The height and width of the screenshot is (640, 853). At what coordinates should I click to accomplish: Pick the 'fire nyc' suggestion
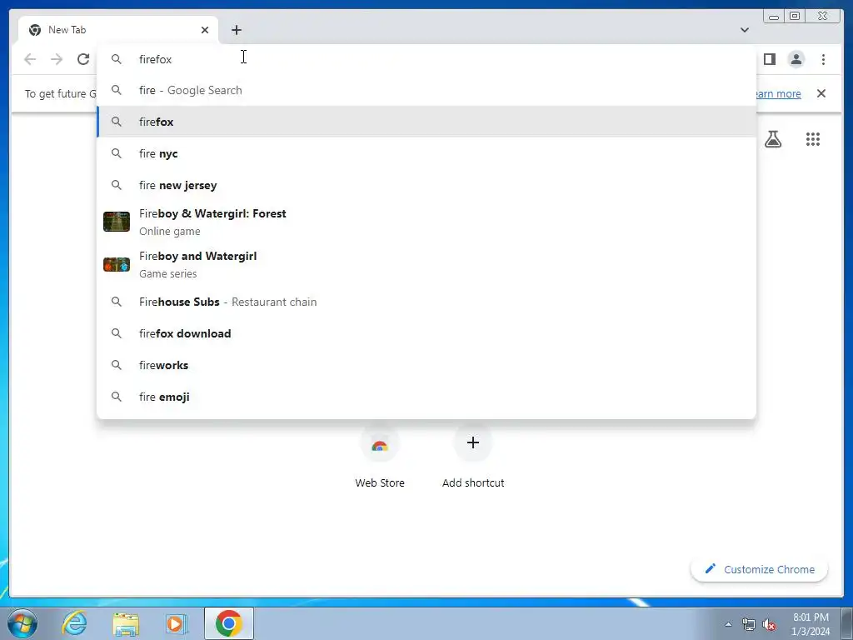tap(426, 153)
